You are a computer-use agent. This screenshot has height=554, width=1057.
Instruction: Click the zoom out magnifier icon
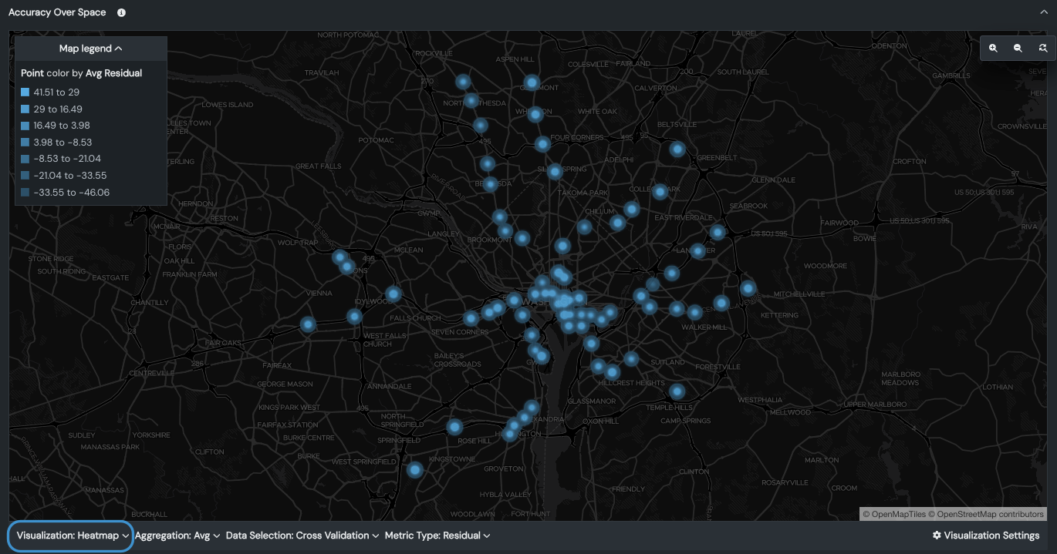pos(1018,48)
